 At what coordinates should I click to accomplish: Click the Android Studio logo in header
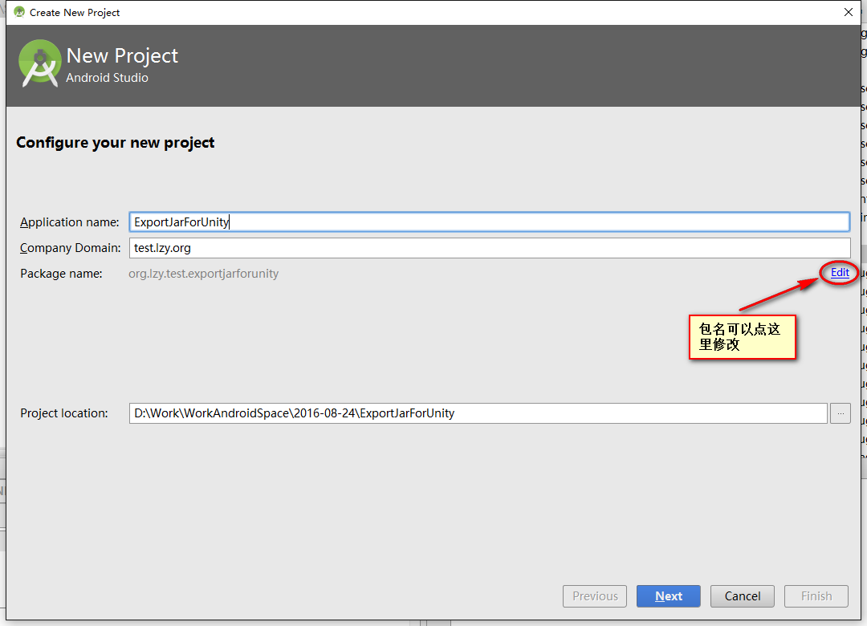pyautogui.click(x=39, y=64)
